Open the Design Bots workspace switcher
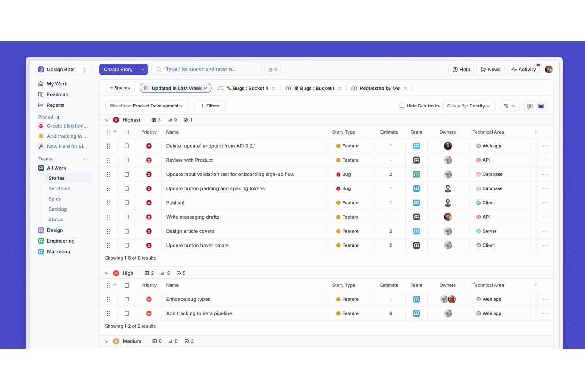The width and height of the screenshot is (585, 390). click(x=63, y=69)
